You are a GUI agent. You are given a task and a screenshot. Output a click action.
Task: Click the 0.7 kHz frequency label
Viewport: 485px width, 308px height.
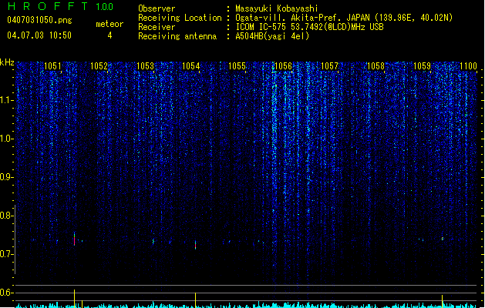pos(7,254)
